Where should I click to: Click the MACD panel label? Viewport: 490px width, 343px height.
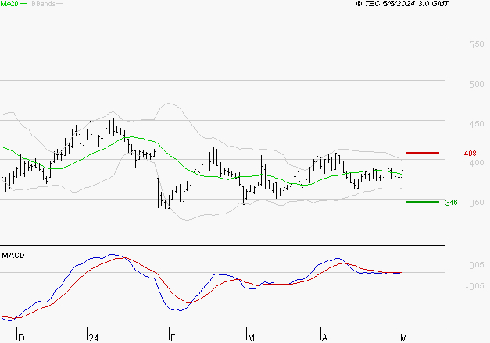pyautogui.click(x=13, y=256)
